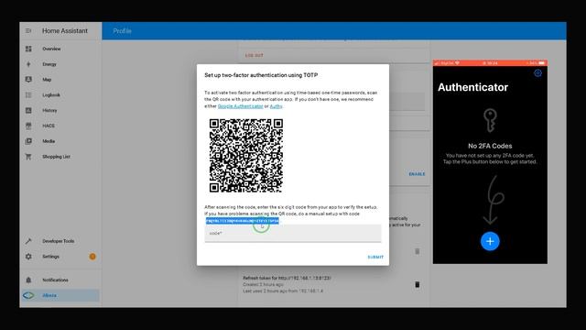Screen dimensions: 586x330
Task: Click the Authenticator heading on phone
Action: 472,87
